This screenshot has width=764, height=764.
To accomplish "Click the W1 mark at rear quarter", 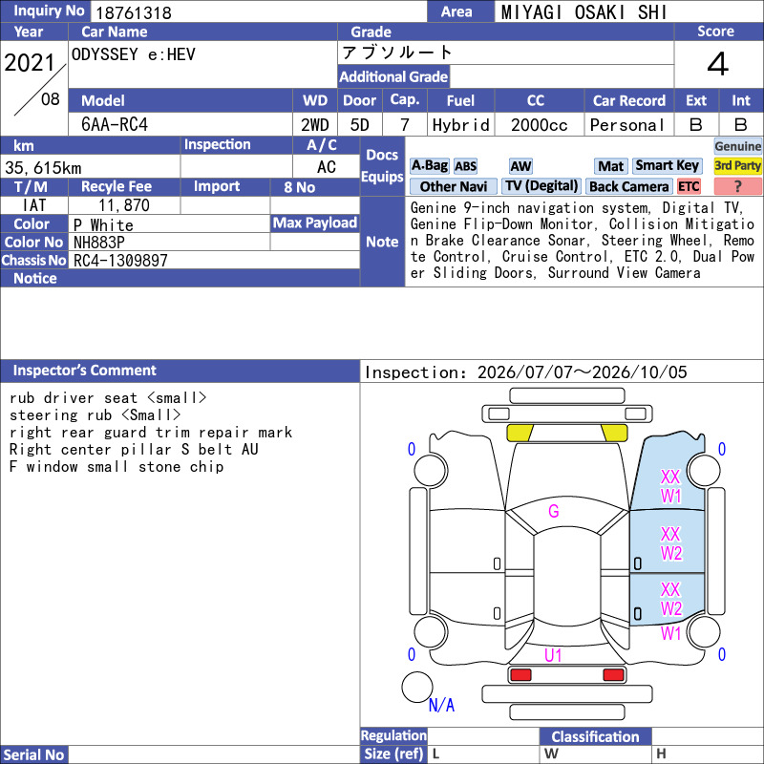I will [670, 633].
